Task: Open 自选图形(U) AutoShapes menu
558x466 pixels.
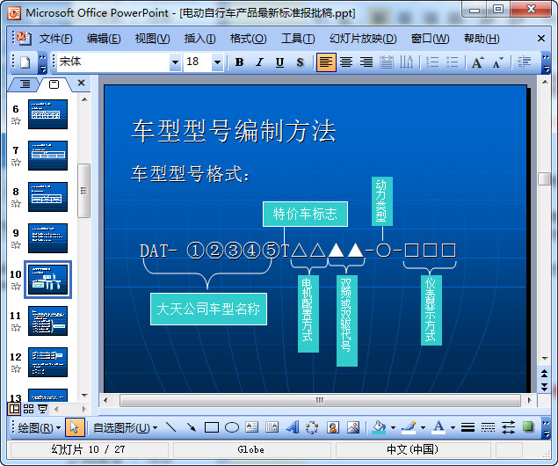Action: (x=126, y=427)
